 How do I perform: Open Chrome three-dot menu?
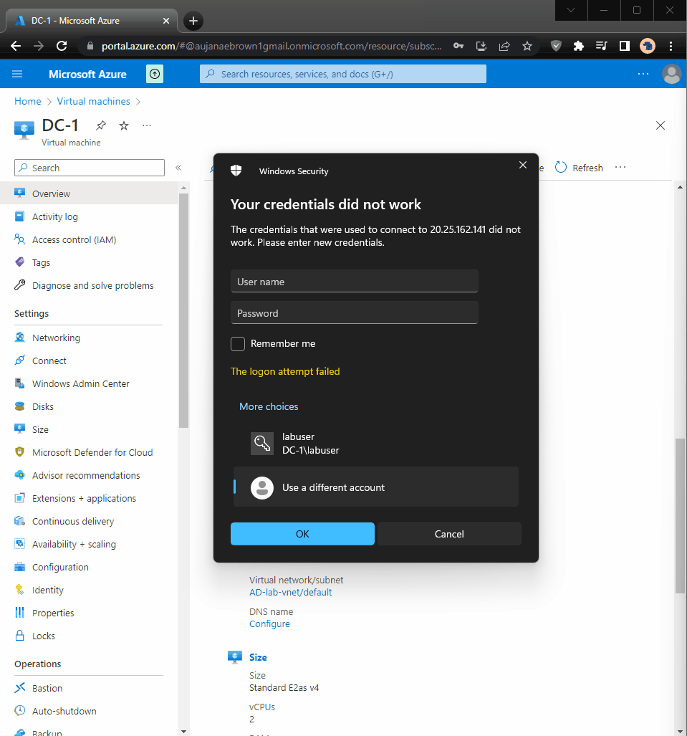pos(671,46)
